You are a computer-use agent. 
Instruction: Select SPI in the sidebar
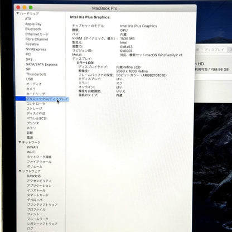[28, 69]
